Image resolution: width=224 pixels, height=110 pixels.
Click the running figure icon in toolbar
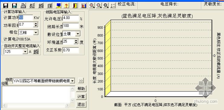[59, 5]
